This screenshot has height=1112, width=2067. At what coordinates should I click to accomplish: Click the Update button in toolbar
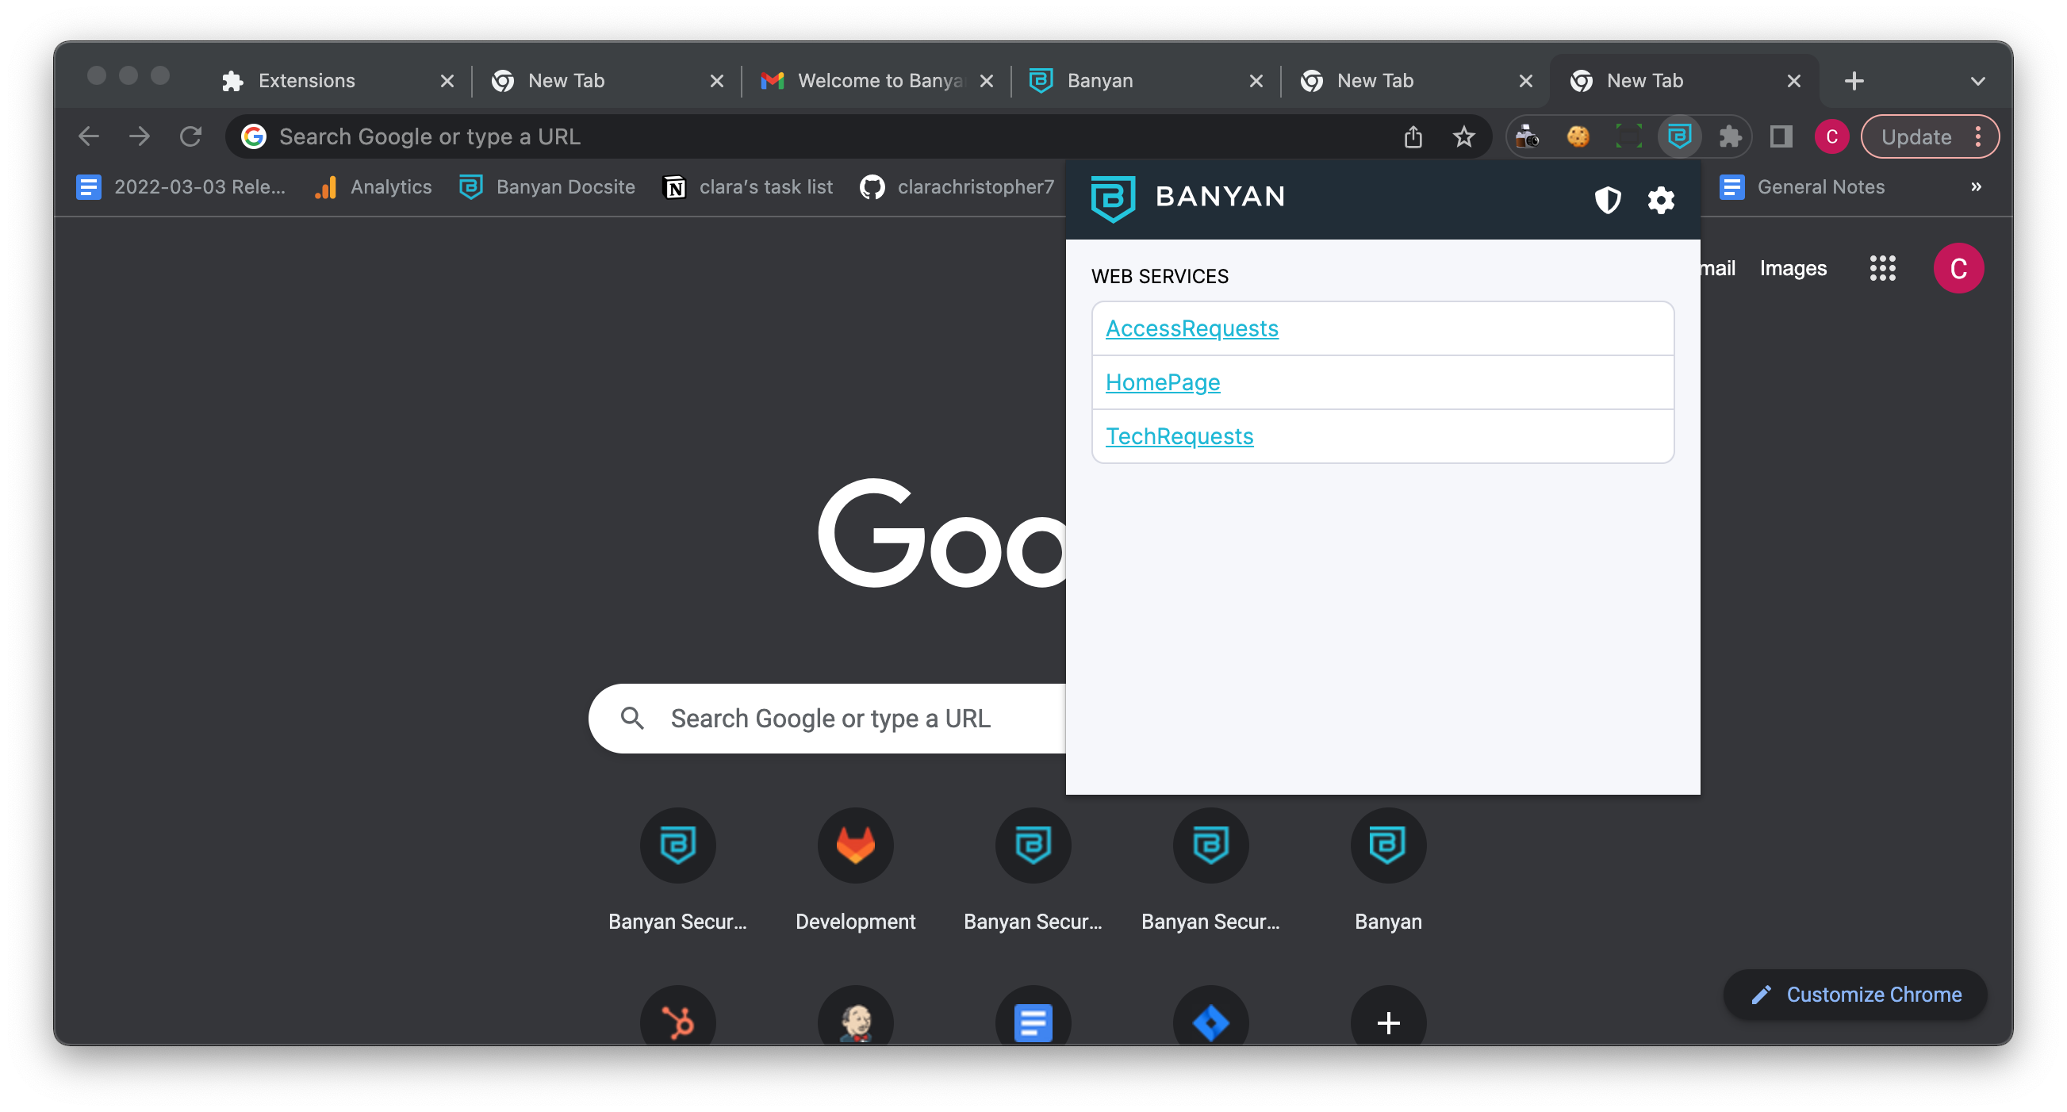pos(1915,136)
